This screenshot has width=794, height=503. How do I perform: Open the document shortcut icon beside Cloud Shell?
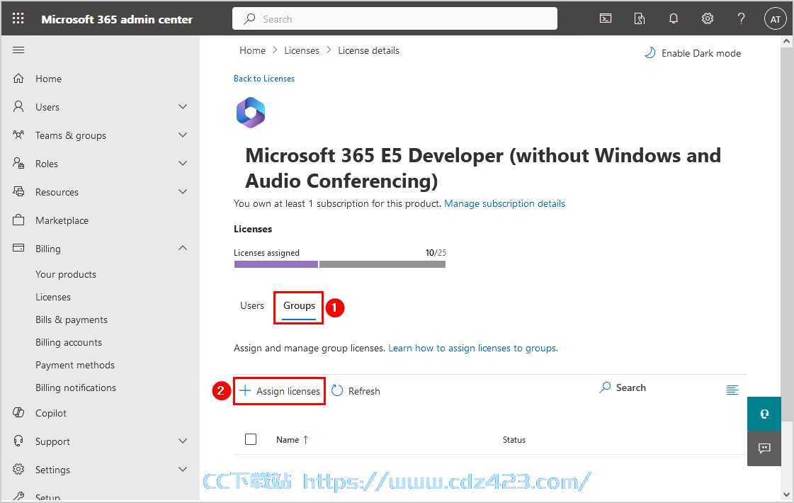pos(640,18)
